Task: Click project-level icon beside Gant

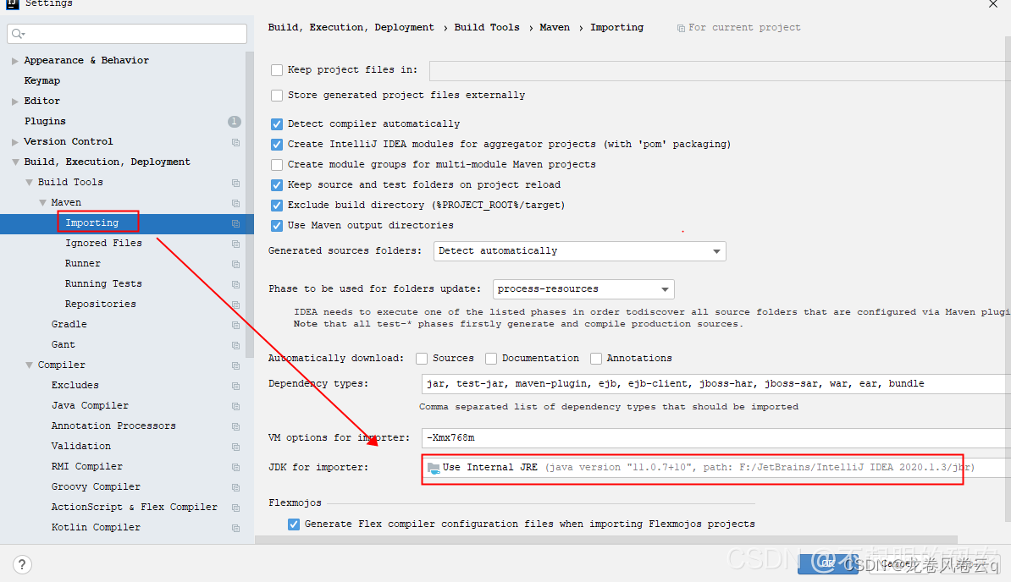Action: [x=236, y=345]
